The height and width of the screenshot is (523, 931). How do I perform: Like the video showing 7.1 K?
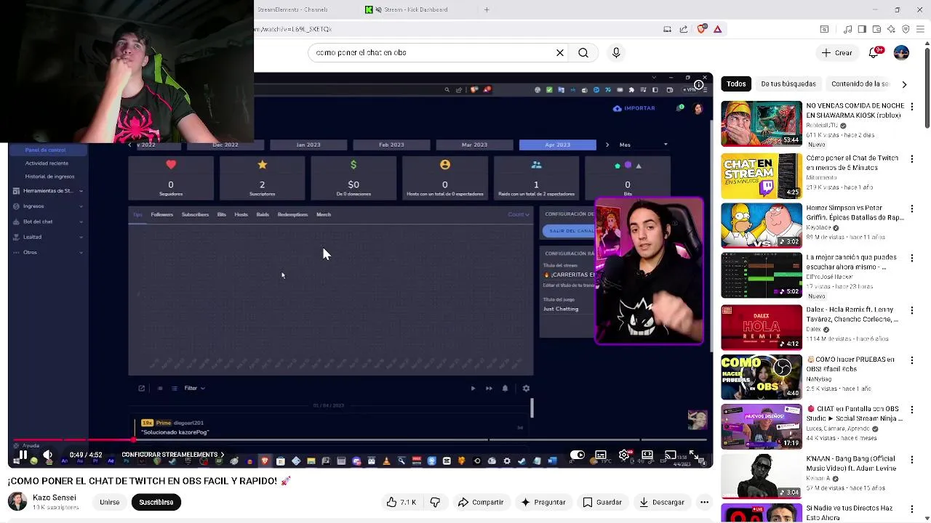pyautogui.click(x=401, y=502)
